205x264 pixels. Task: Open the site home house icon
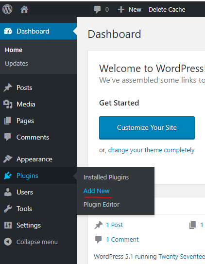24,9
